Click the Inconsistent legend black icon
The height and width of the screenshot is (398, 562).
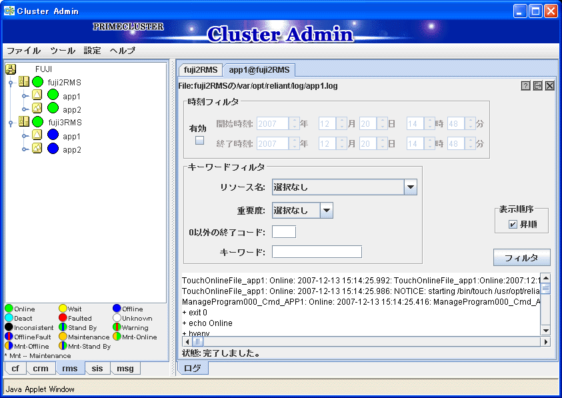point(9,327)
